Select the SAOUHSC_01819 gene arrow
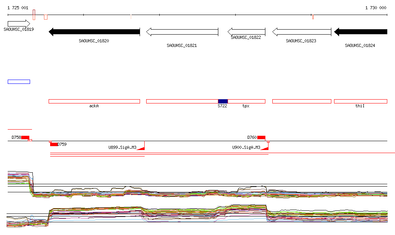This screenshot has width=395, height=235. pyautogui.click(x=19, y=24)
